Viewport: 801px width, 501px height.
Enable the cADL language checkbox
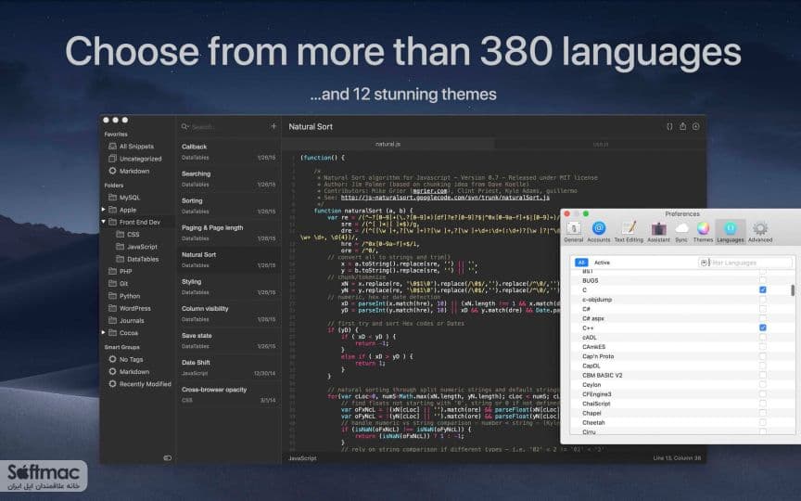pos(763,337)
